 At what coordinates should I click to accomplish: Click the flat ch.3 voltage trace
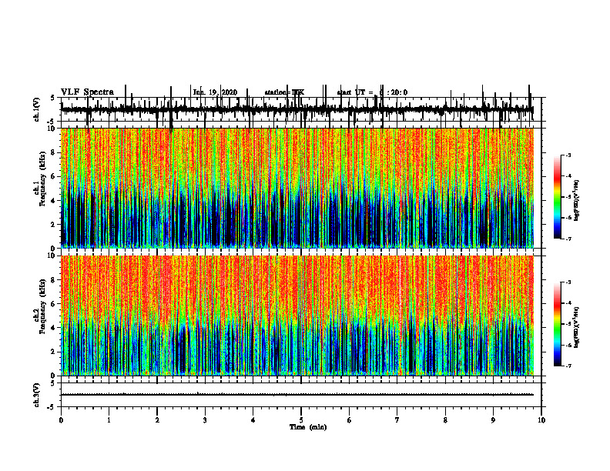tap(297, 395)
